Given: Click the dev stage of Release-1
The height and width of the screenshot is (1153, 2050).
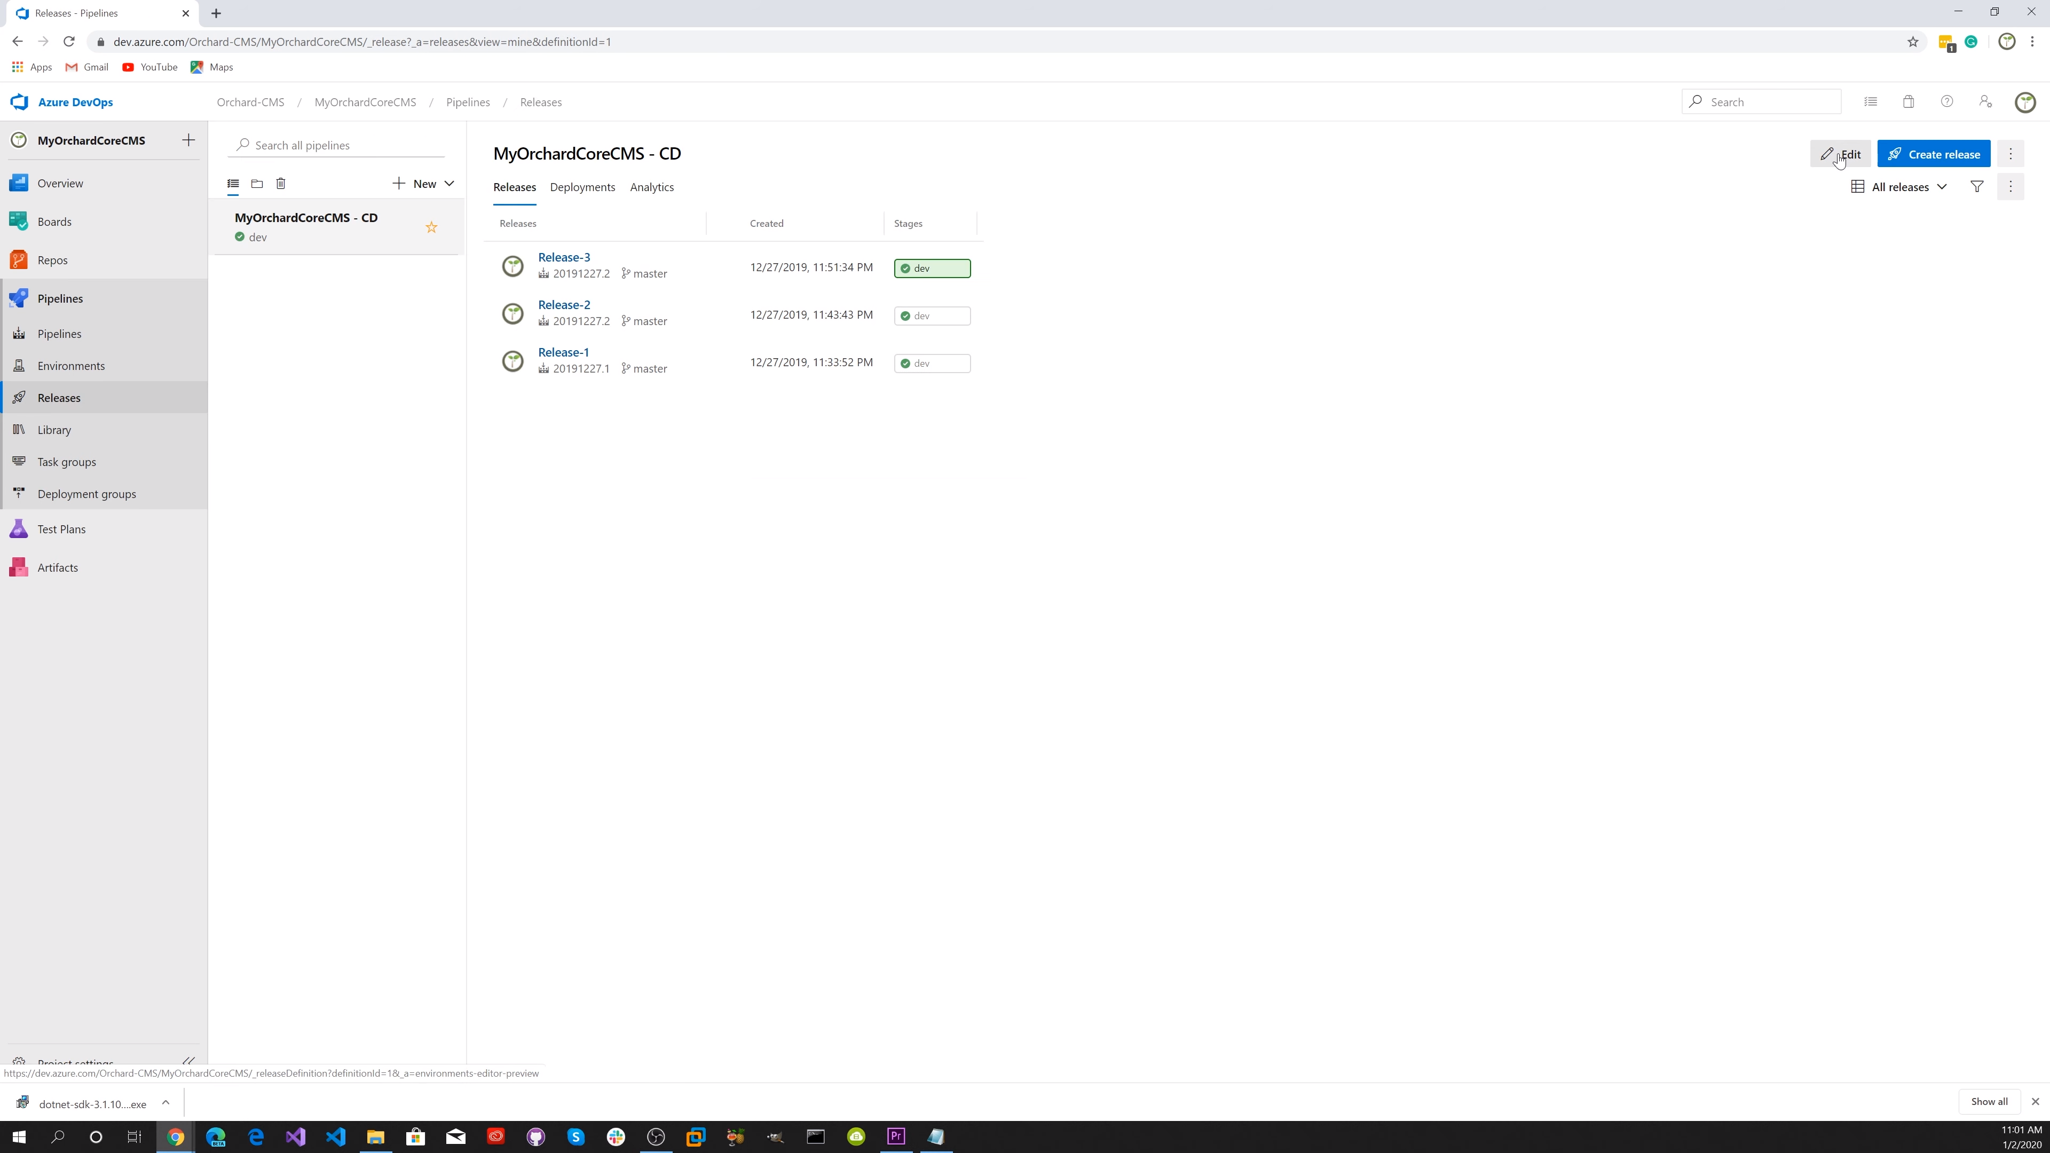Looking at the screenshot, I should tap(932, 364).
